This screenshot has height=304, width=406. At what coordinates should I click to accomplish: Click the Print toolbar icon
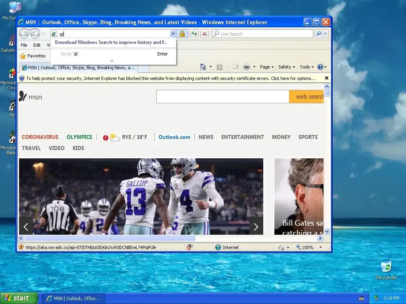(x=247, y=67)
